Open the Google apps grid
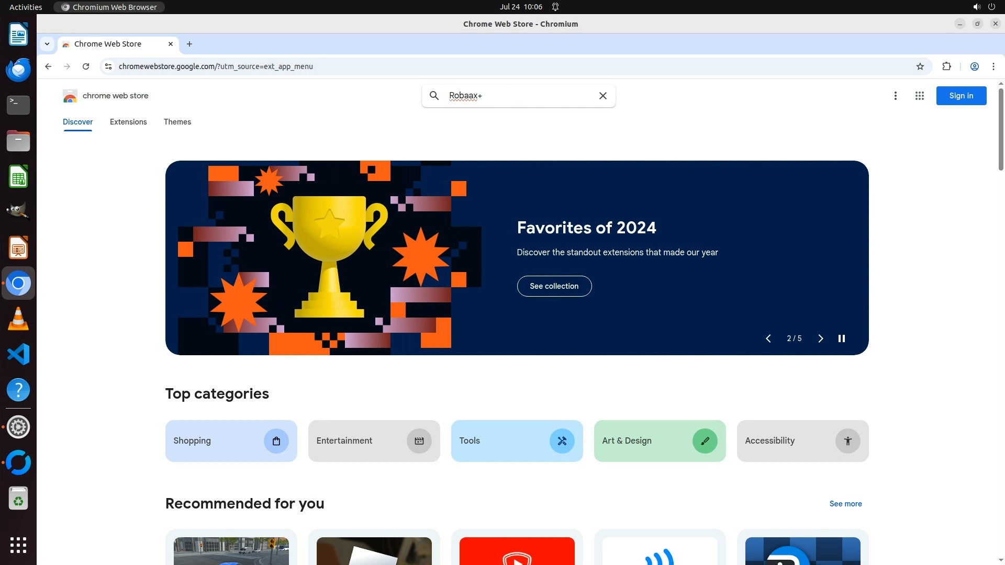The height and width of the screenshot is (565, 1005). [x=919, y=96]
